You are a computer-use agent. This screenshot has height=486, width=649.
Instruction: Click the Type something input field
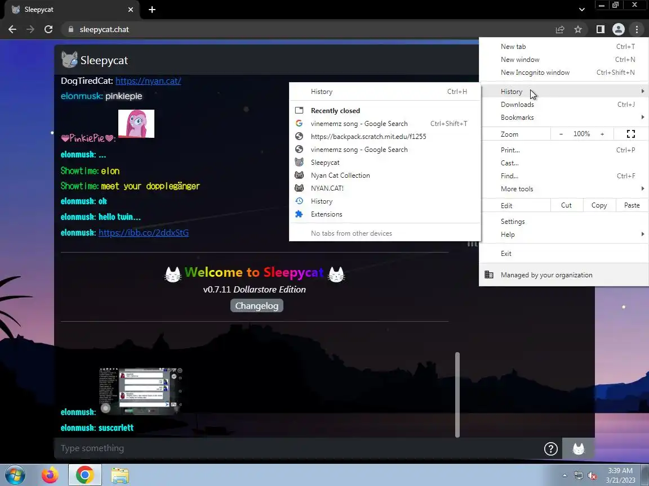pyautogui.click(x=298, y=448)
